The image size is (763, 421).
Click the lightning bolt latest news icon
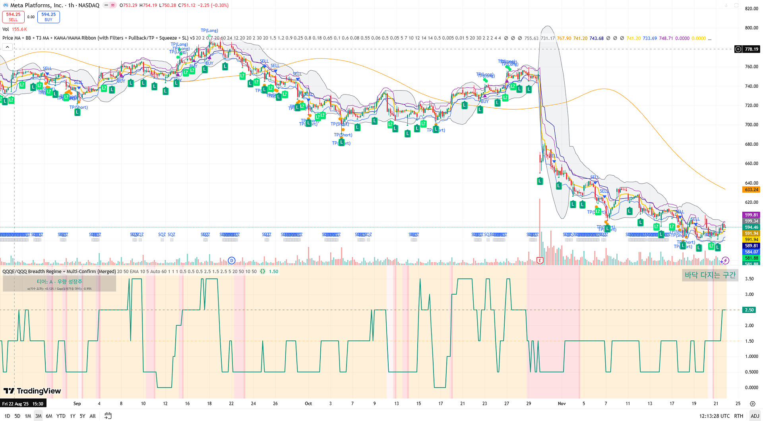725,261
